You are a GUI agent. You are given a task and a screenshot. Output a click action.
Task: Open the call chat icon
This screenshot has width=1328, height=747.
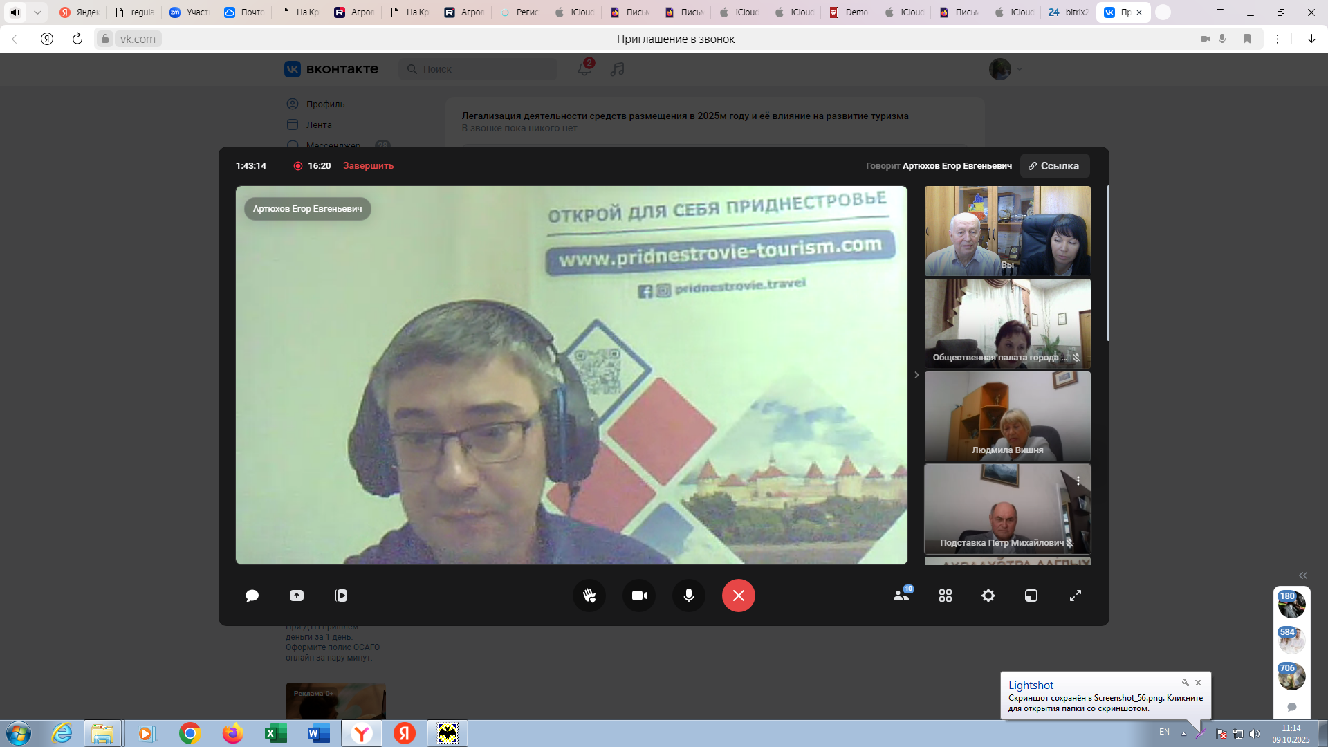click(252, 596)
